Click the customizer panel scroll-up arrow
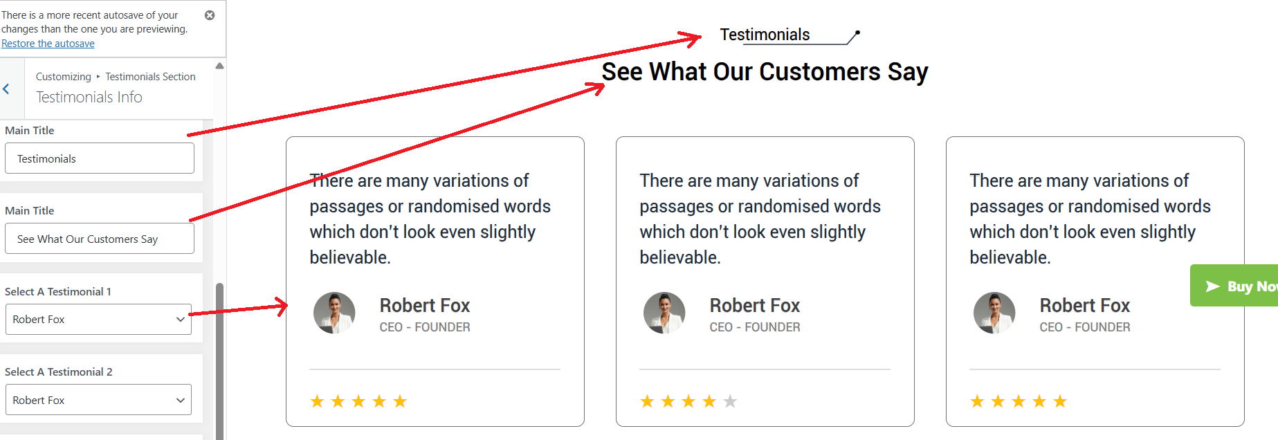The width and height of the screenshot is (1278, 440). pos(219,66)
